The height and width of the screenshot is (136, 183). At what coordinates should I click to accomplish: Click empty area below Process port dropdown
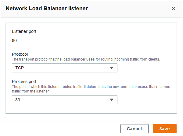click(x=91, y=109)
